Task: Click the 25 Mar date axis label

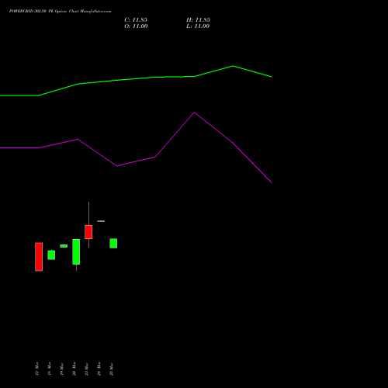Action: coord(112,369)
